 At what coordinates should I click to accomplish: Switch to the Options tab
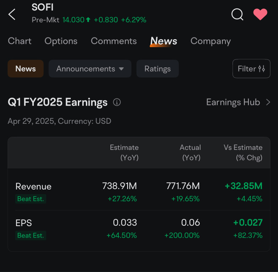61,41
